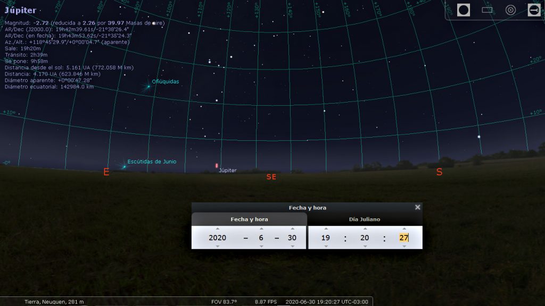
Task: Click the status bar date '2020-06-30 19:20:27 UTC-03:00'
Action: tap(327, 302)
